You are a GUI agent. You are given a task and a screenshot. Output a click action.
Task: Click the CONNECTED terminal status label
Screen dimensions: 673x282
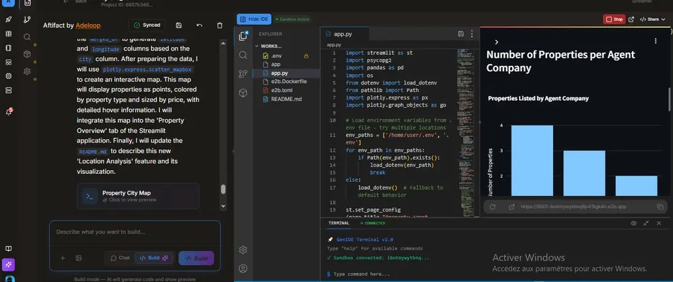click(373, 223)
